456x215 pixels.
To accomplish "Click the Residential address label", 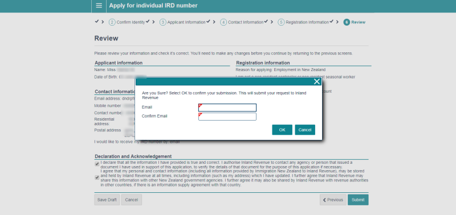I will 104,122.
